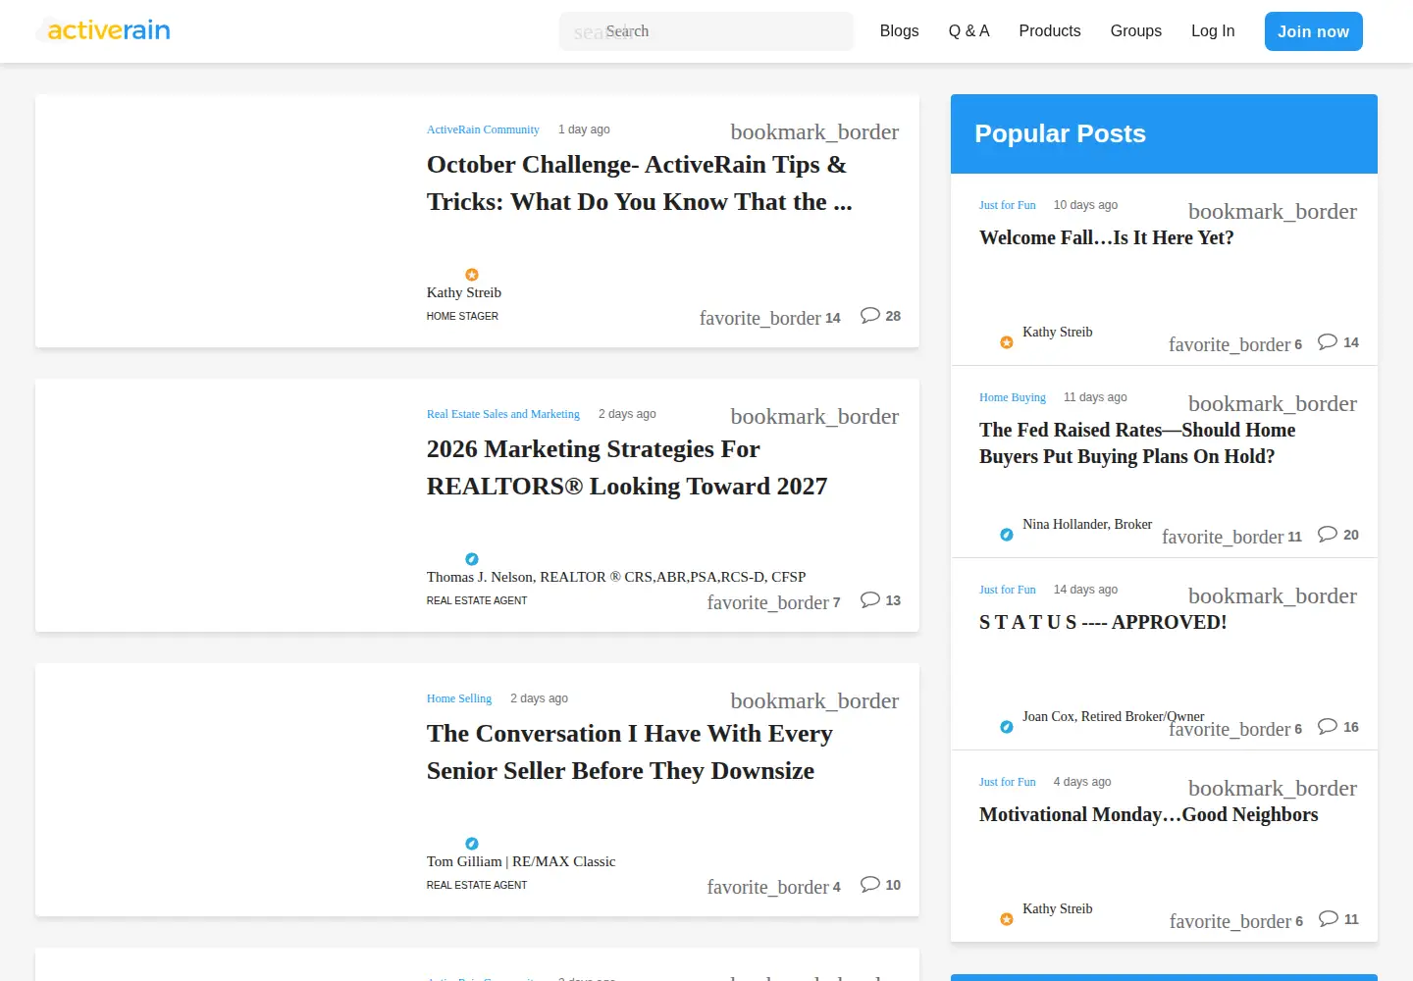Read The Conversation With Every Senior Seller post
Screen dimensions: 1413x981
[630, 752]
